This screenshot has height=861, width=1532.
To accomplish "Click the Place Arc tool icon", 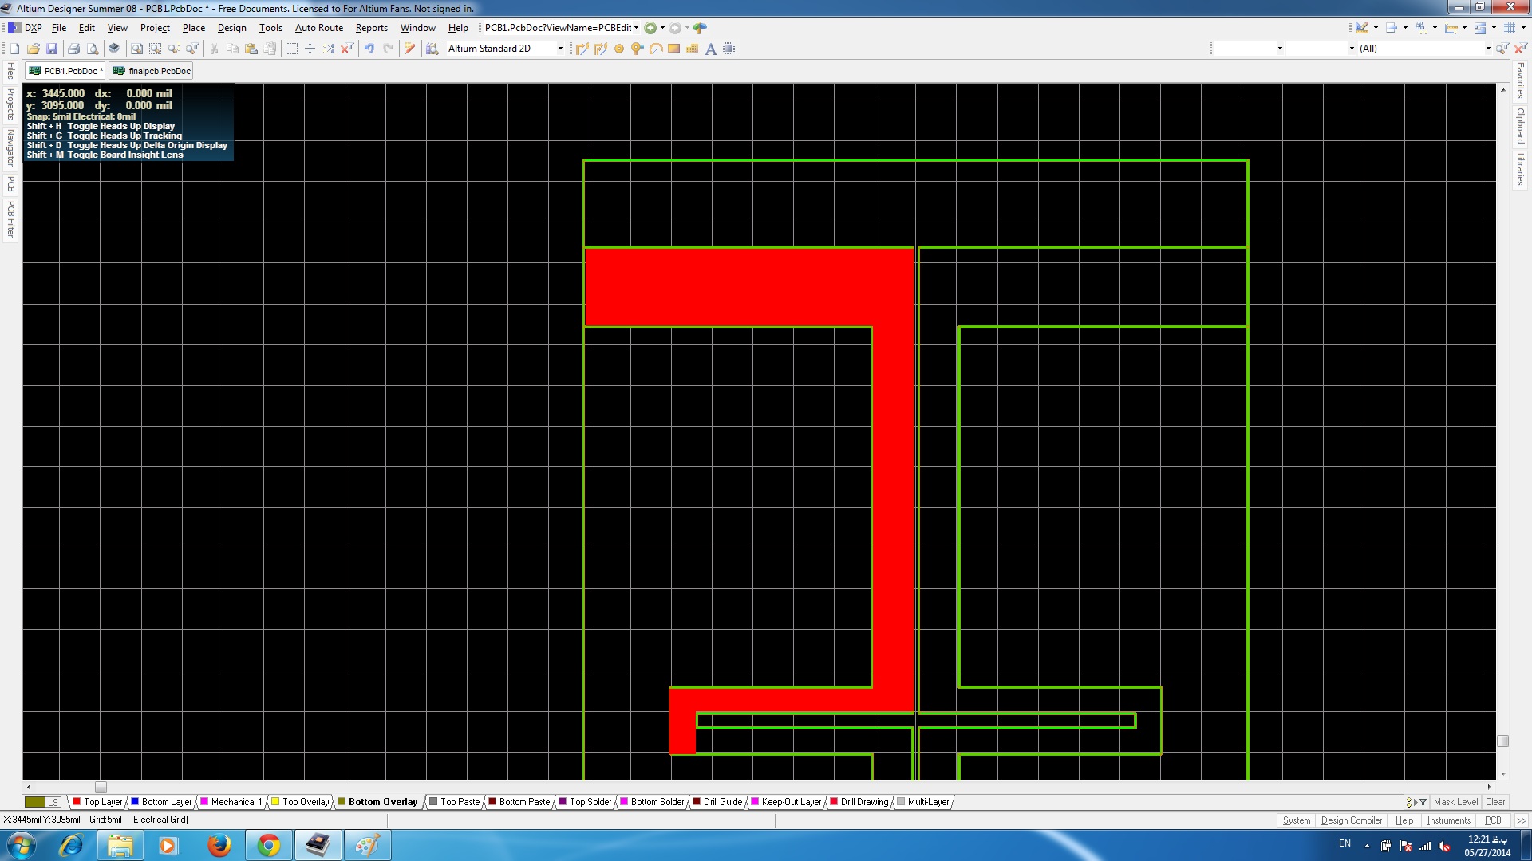I will click(655, 49).
